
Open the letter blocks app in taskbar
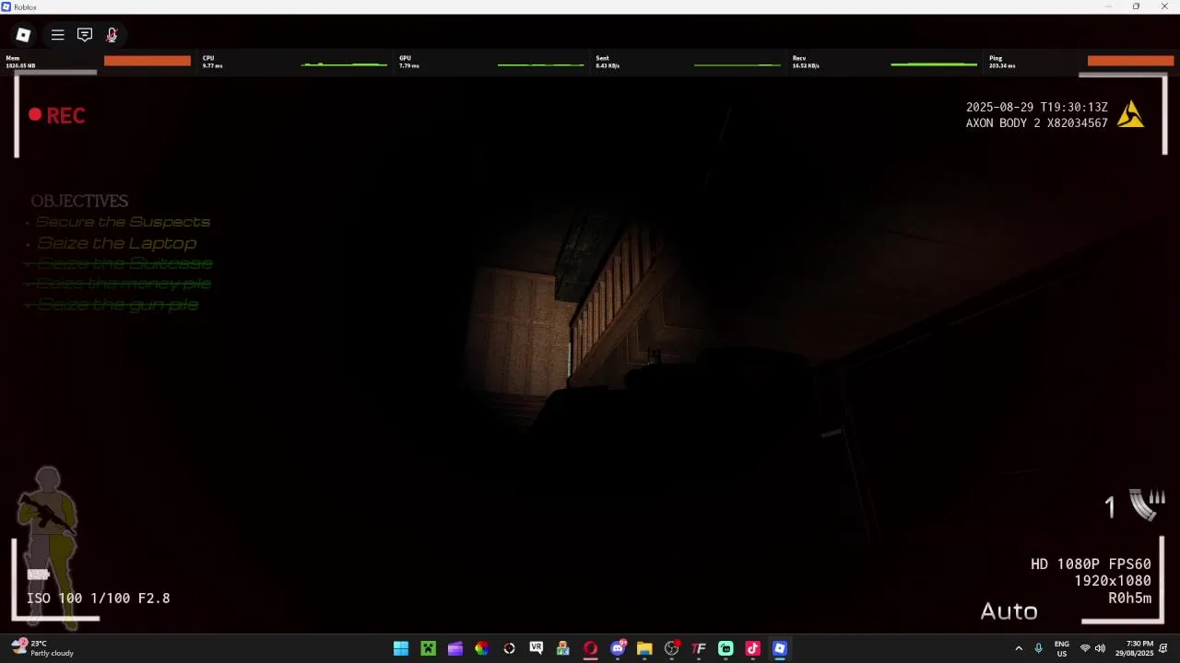click(563, 648)
